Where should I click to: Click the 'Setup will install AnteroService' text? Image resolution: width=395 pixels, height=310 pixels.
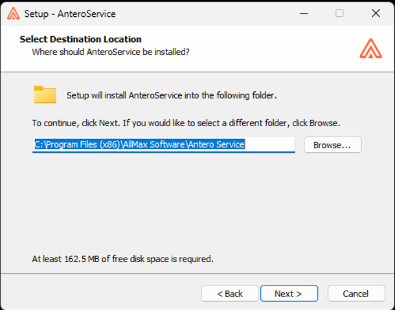(x=172, y=96)
